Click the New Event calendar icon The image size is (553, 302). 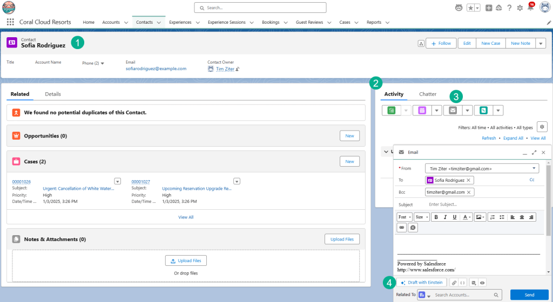422,110
